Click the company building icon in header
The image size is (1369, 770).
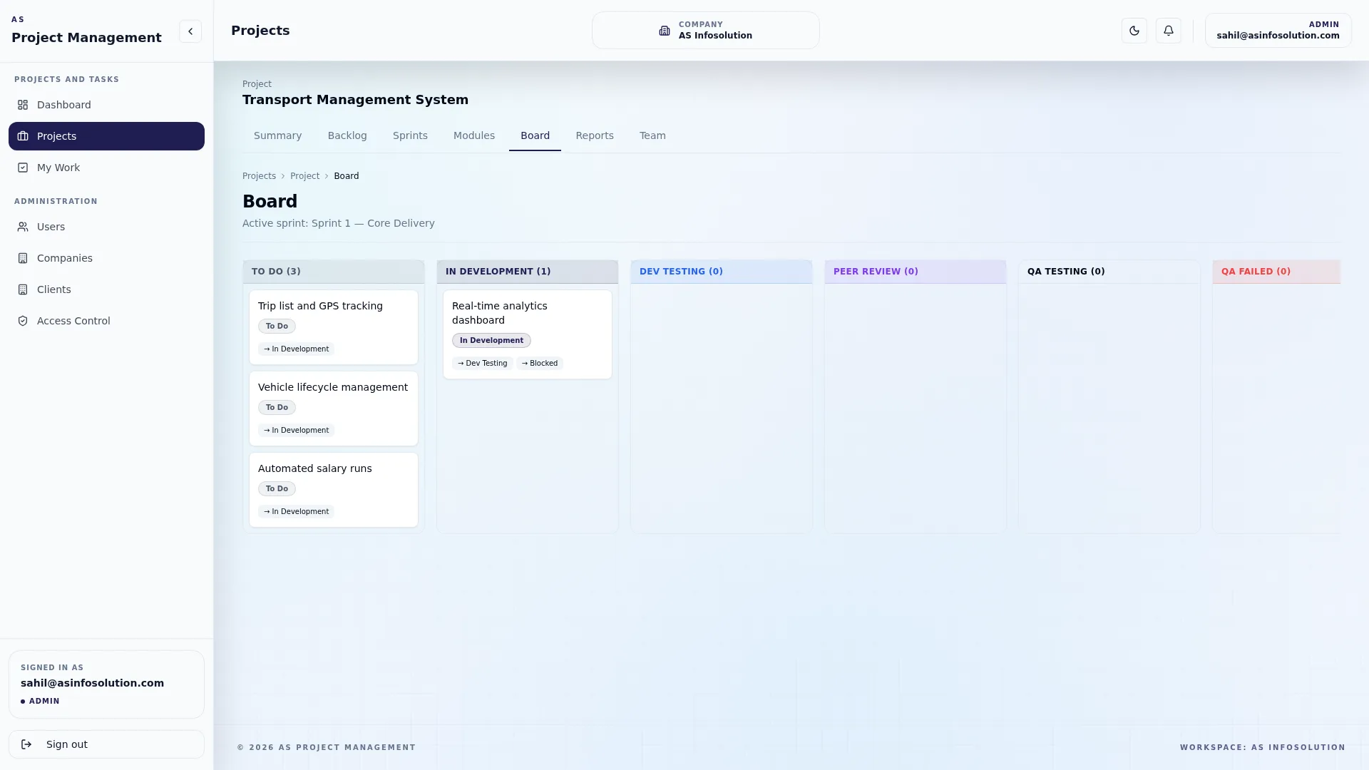point(665,31)
